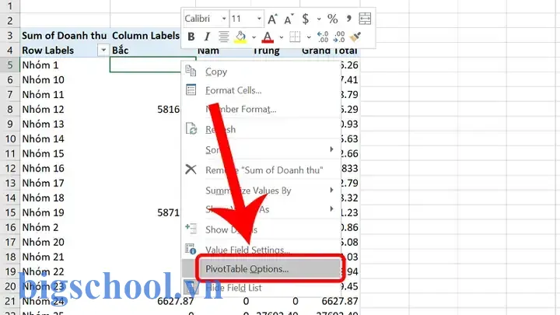The width and height of the screenshot is (560, 315).
Task: Apply the red font color
Action: 268,37
